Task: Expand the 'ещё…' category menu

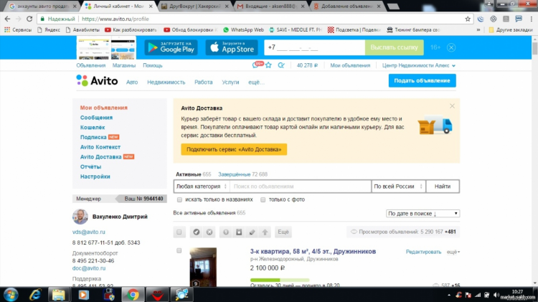Action: pyautogui.click(x=256, y=82)
